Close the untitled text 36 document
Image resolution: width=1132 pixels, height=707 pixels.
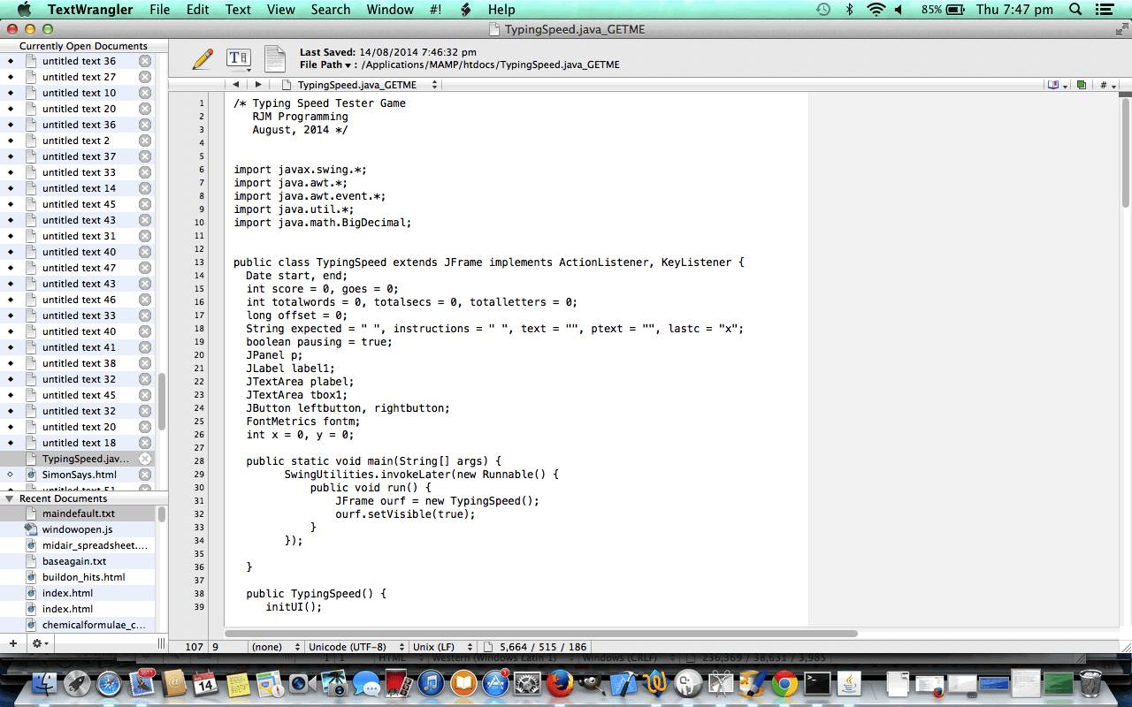point(145,60)
